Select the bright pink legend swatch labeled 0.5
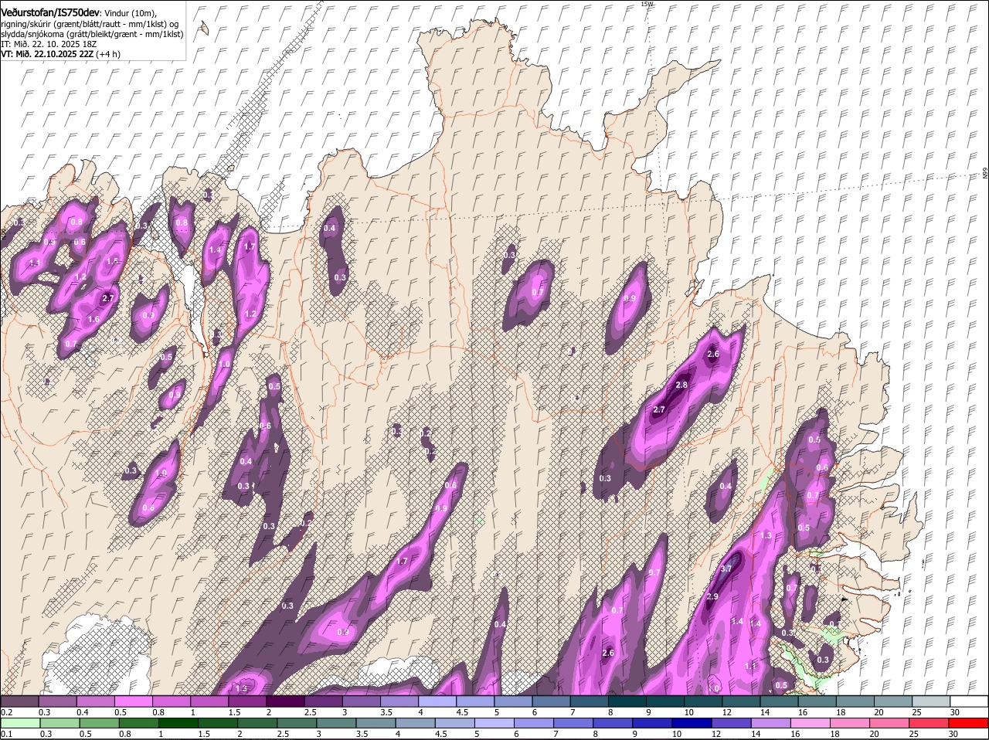The image size is (989, 740). click(134, 701)
